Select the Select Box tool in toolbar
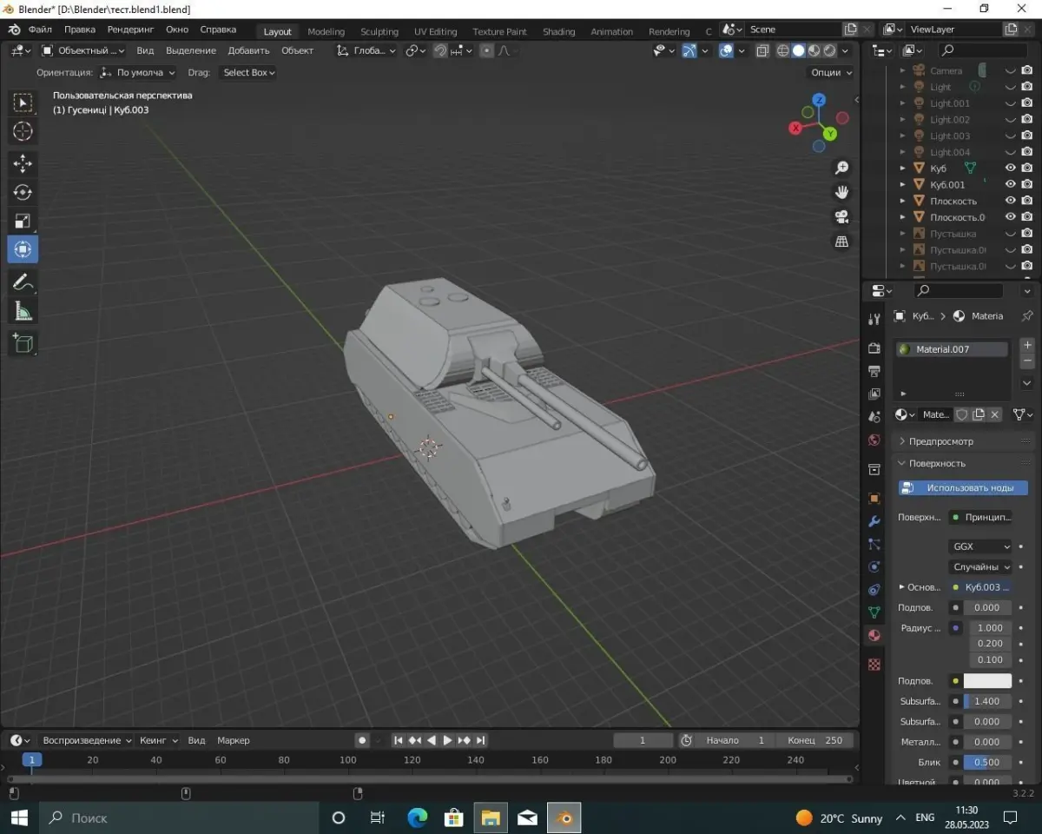1042x834 pixels. point(23,103)
